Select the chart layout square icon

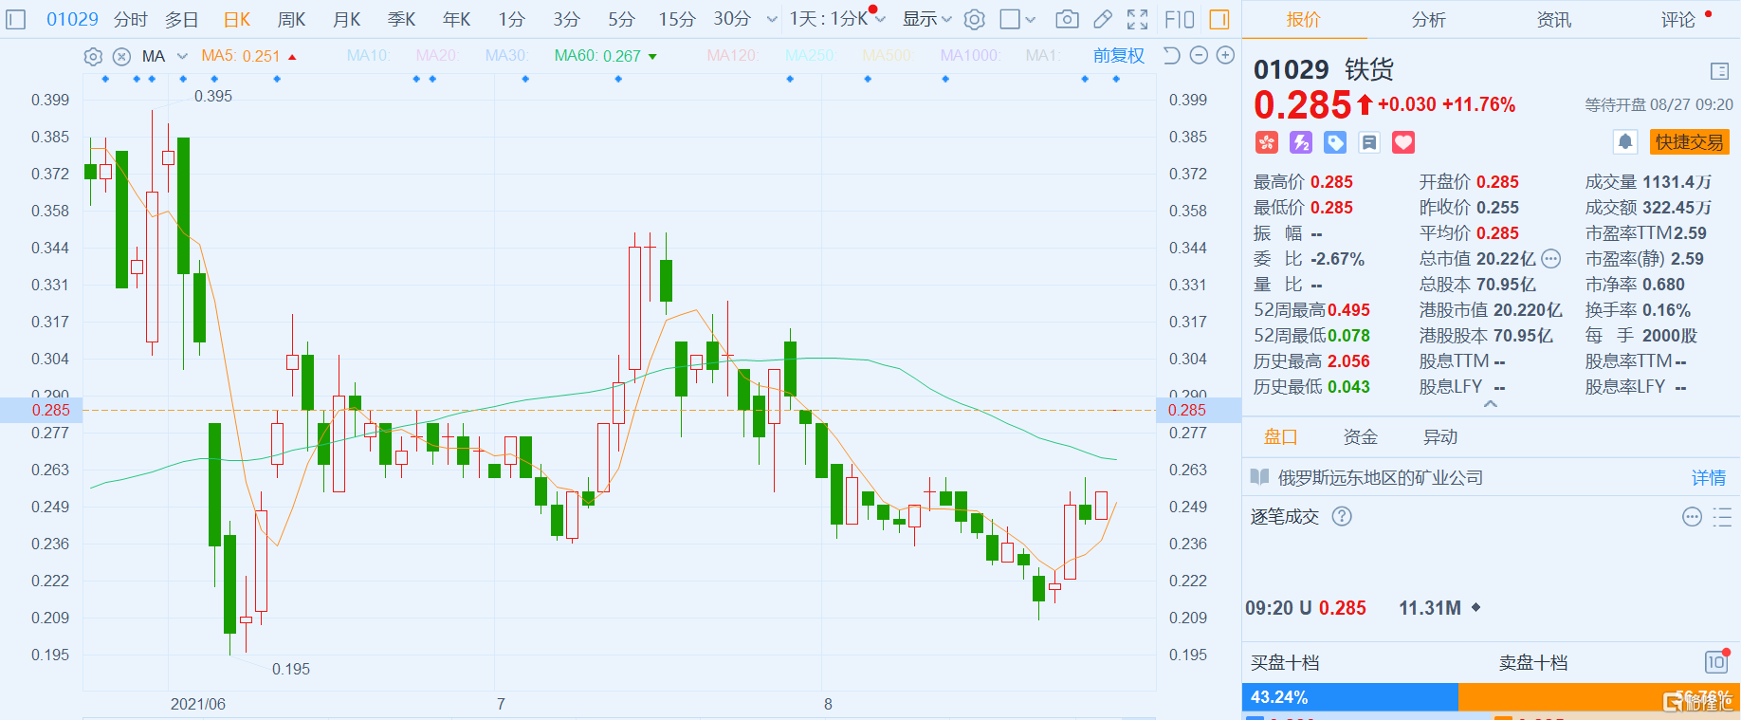(1010, 19)
